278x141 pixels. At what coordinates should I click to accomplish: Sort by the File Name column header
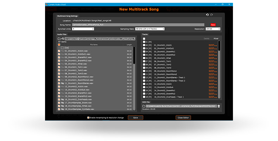(x=94, y=44)
